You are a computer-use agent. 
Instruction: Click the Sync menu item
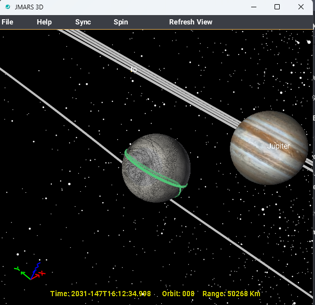pyautogui.click(x=83, y=22)
